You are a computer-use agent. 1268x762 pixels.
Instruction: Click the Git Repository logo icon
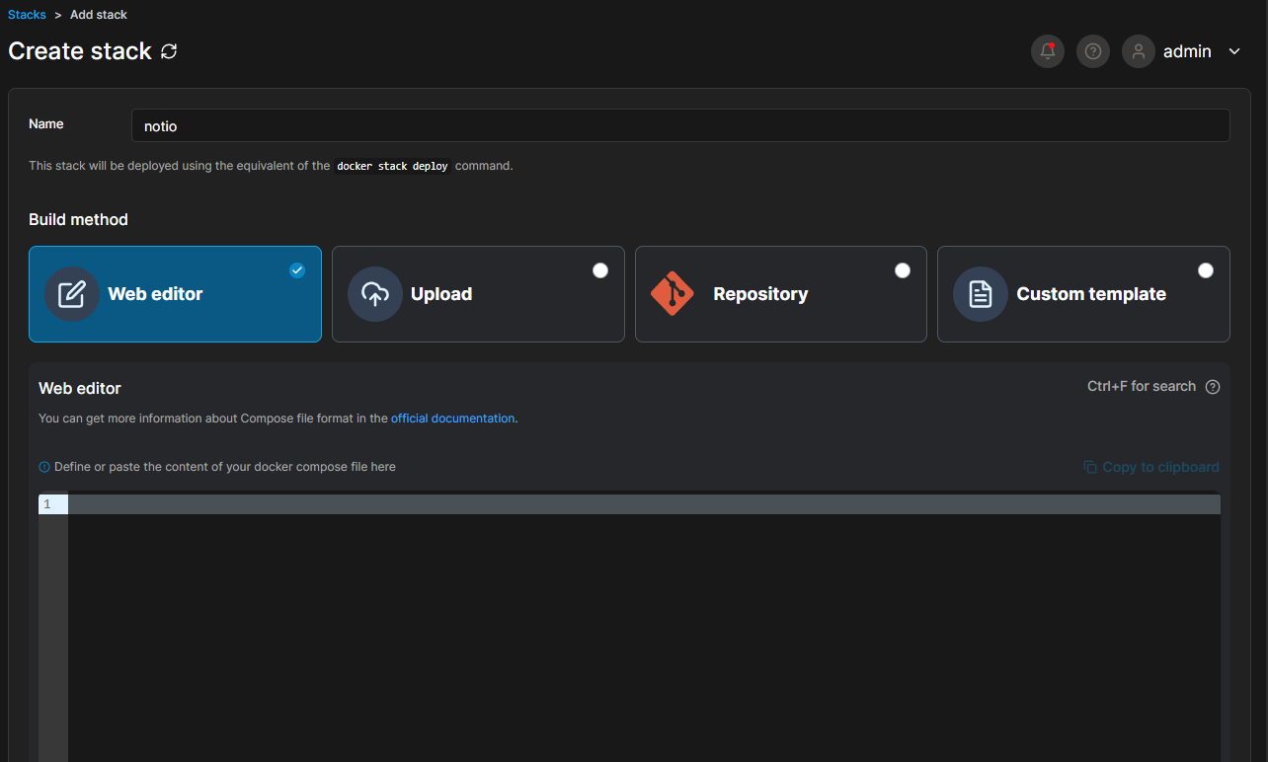point(673,294)
